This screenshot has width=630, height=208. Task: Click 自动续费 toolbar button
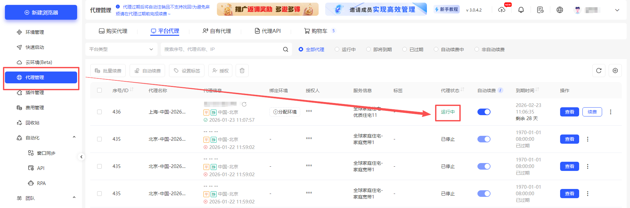pos(147,71)
